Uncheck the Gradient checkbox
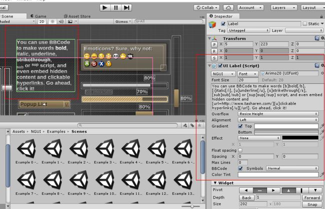The height and width of the screenshot is (209, 325). [240, 126]
